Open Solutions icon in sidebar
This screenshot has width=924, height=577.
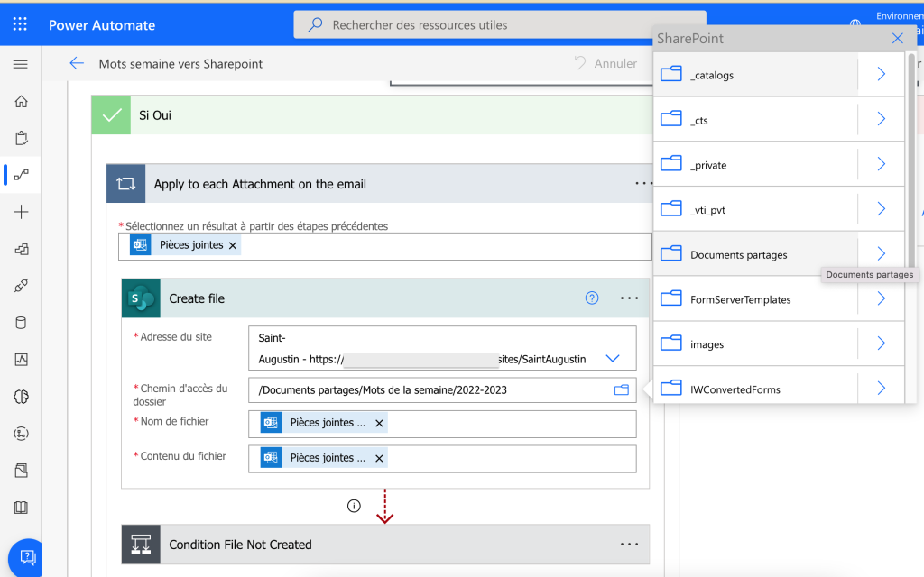tap(22, 471)
